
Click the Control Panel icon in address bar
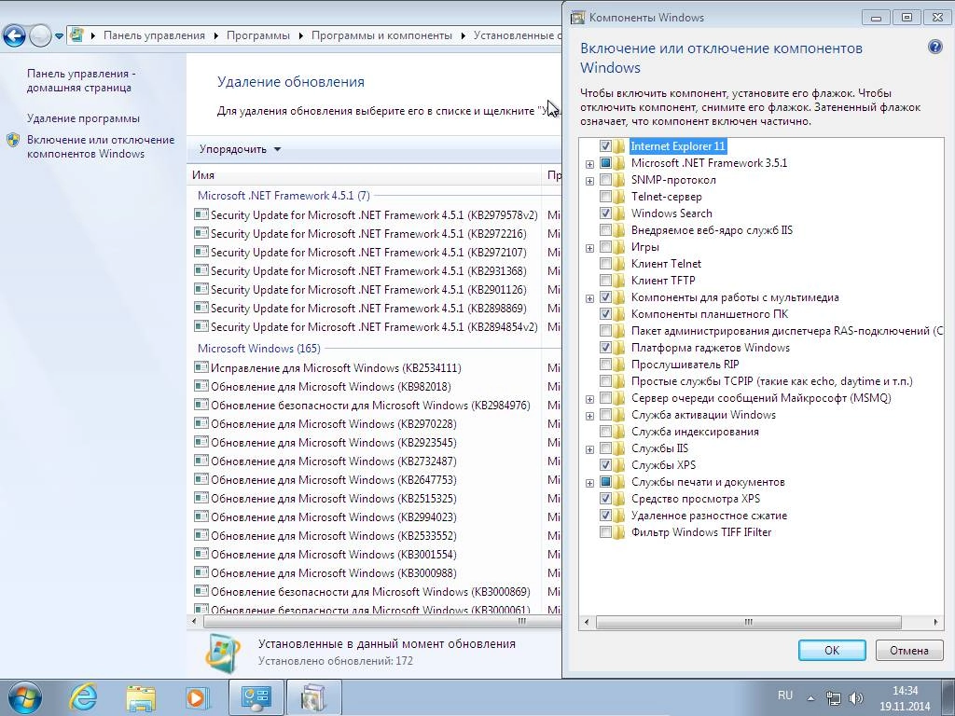76,35
